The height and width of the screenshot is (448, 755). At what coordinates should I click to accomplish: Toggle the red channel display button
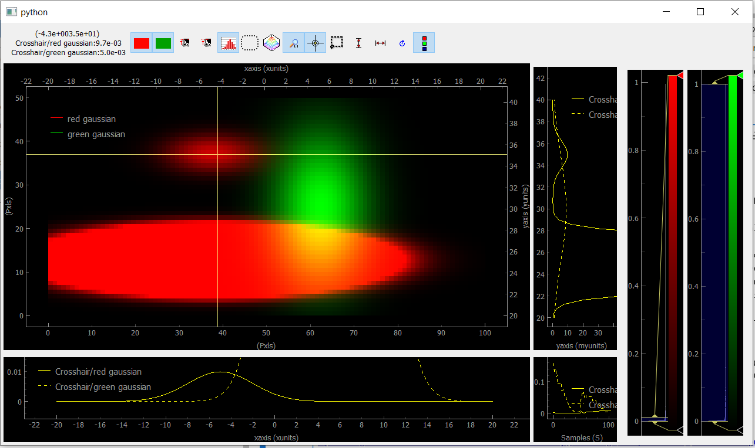pyautogui.click(x=141, y=43)
